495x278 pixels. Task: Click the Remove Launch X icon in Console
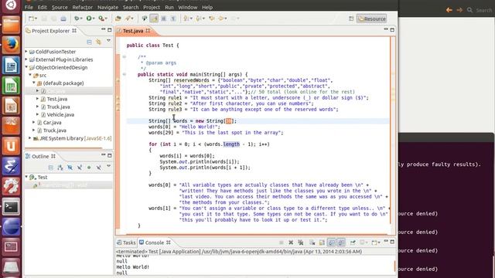291,242
